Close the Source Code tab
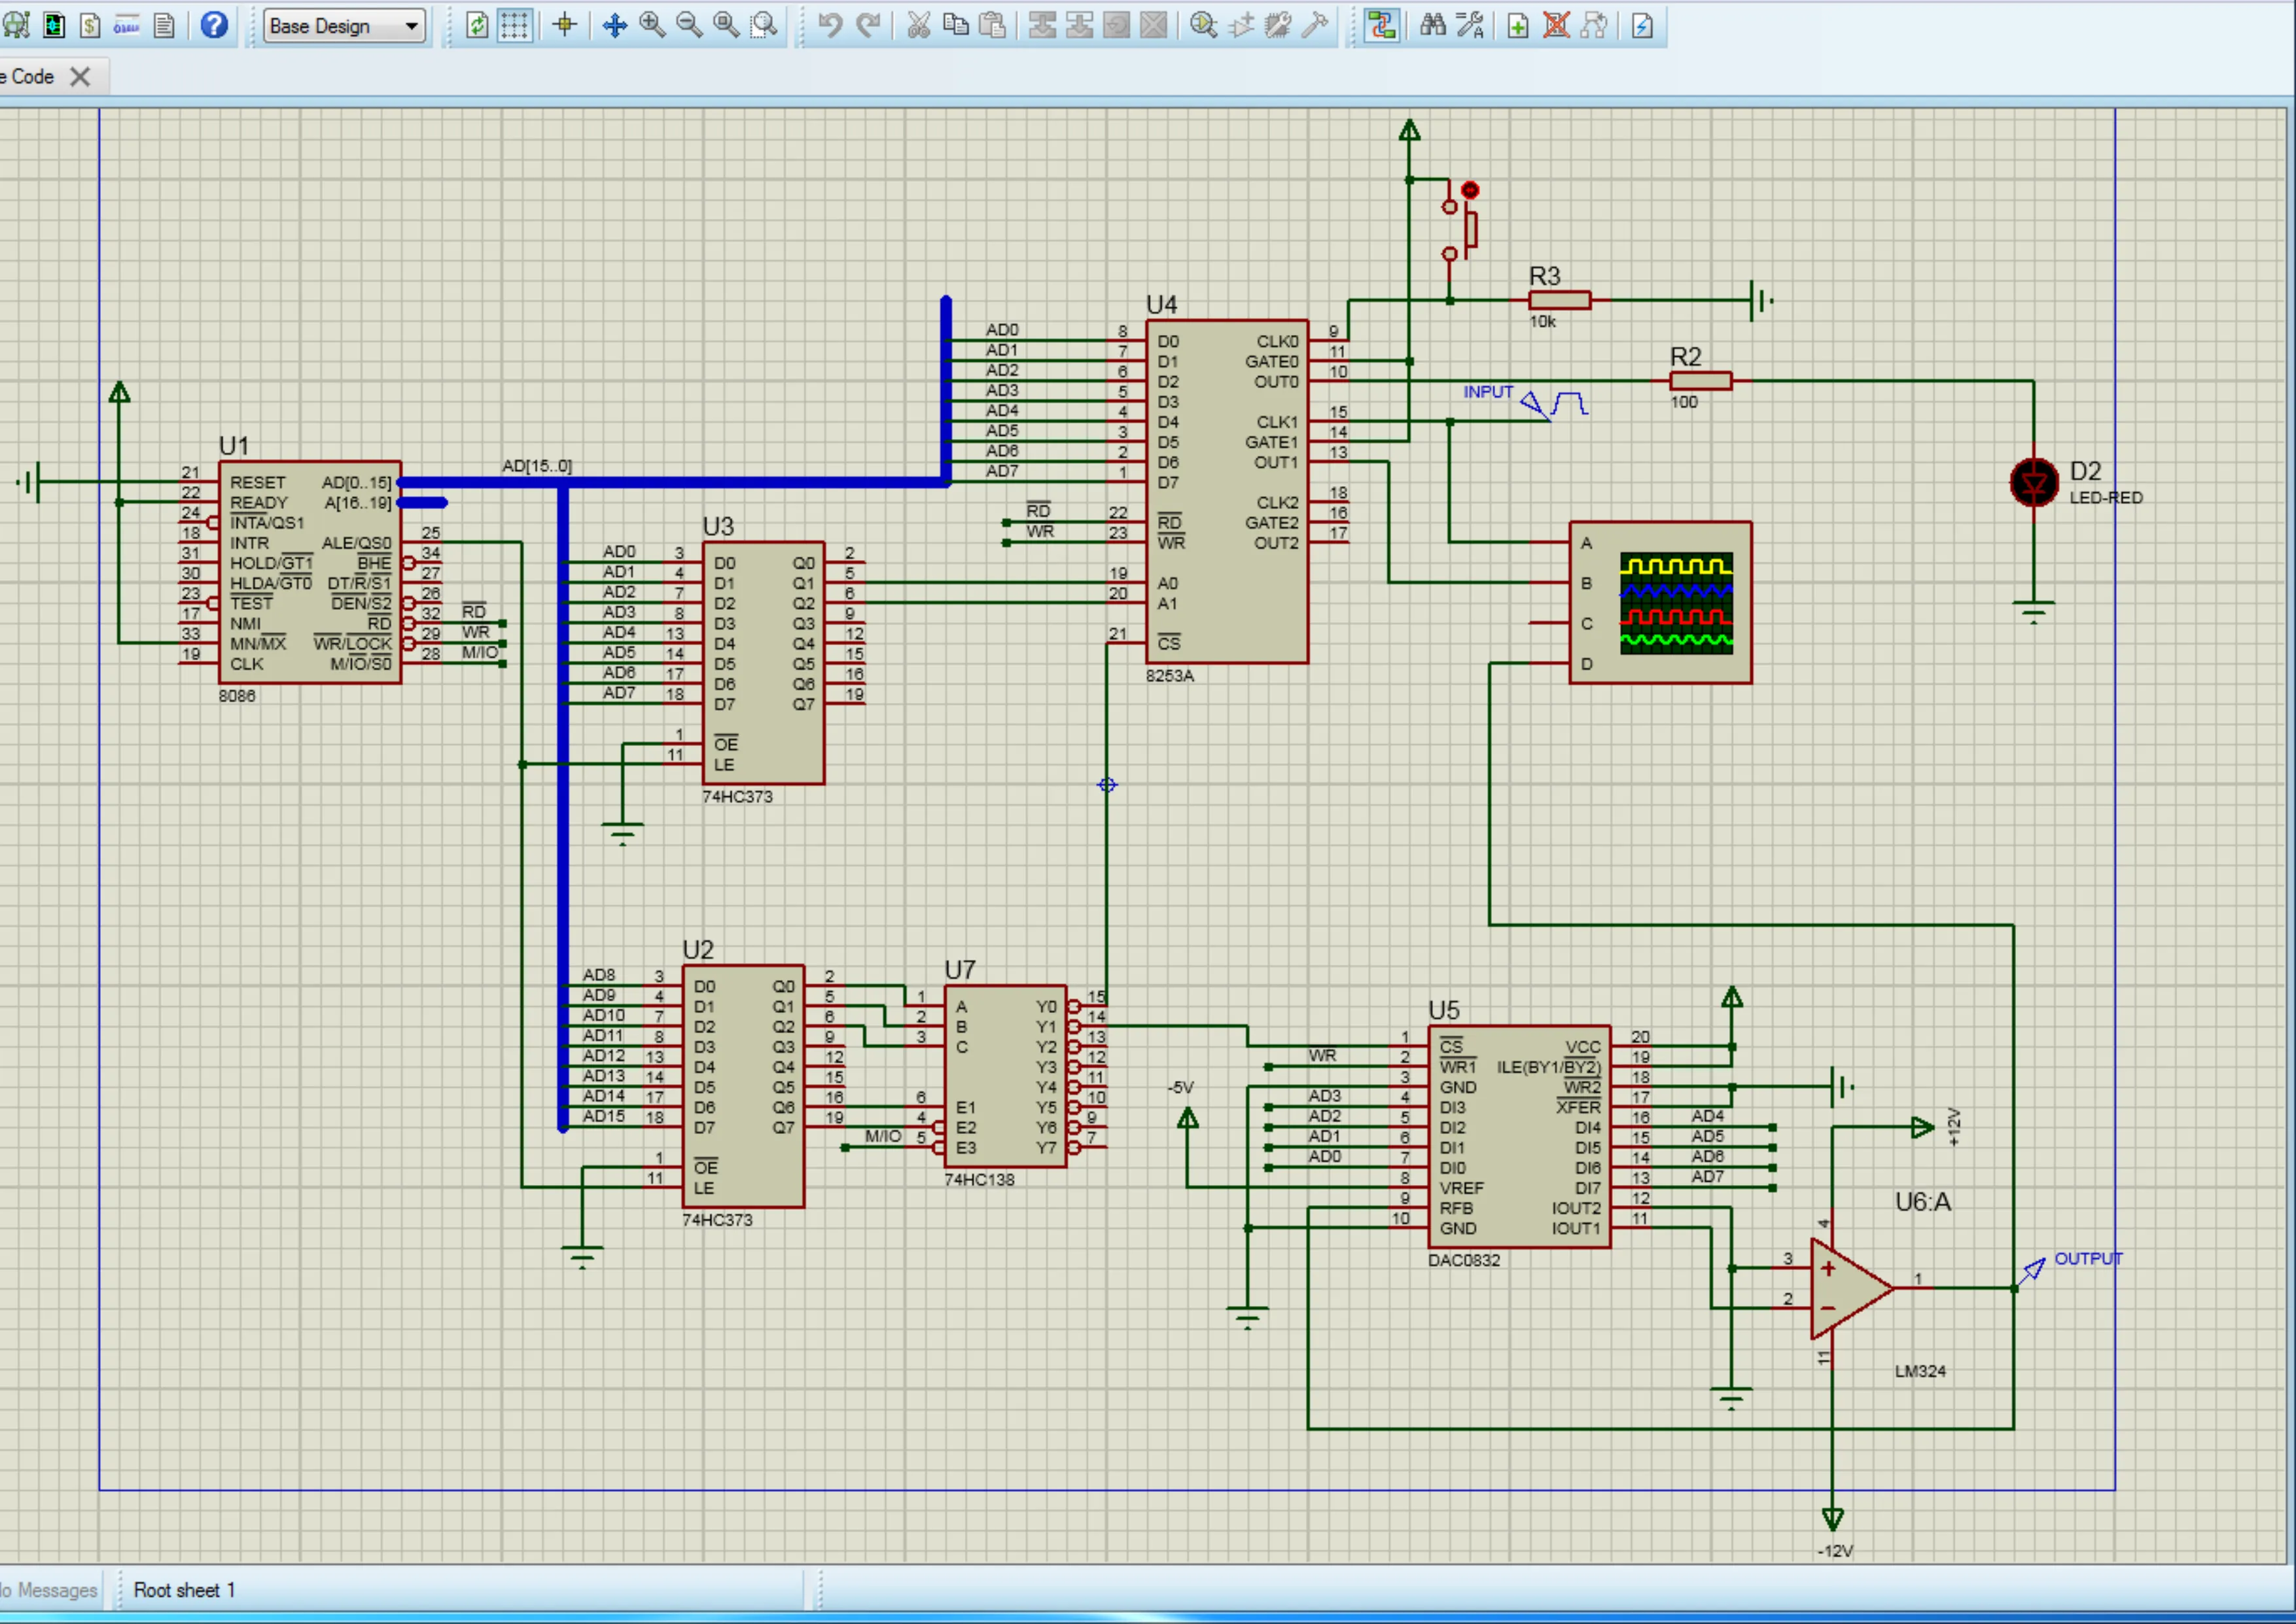2296x1624 pixels. (x=80, y=77)
